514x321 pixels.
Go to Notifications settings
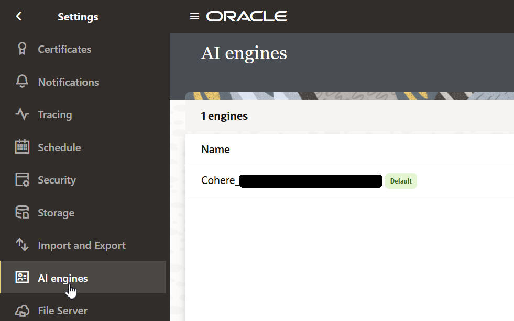pos(68,82)
